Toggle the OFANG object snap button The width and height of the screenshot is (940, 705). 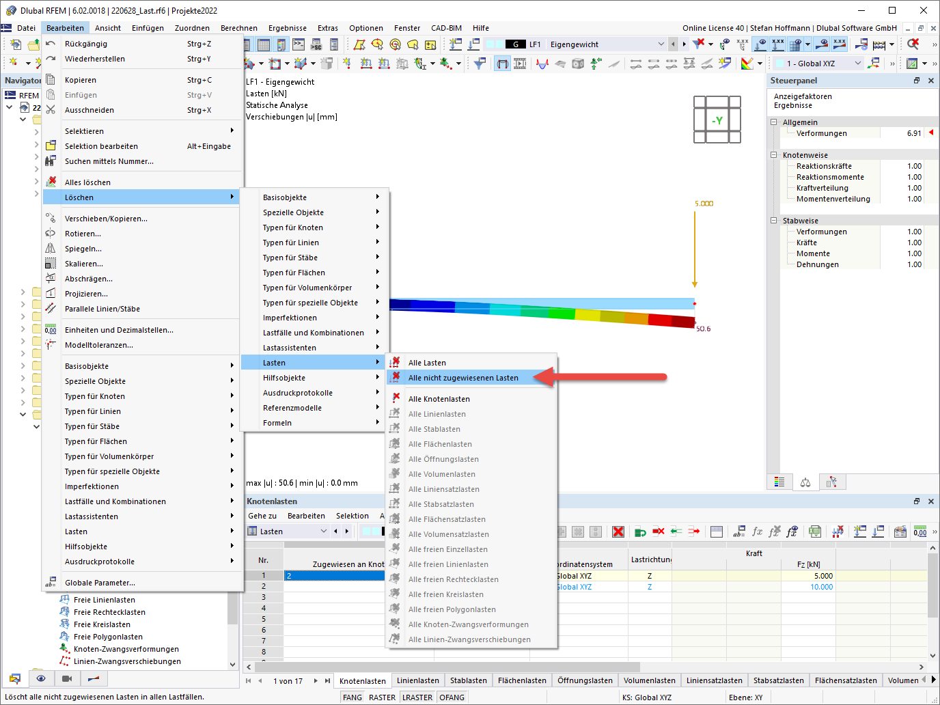[x=452, y=697]
